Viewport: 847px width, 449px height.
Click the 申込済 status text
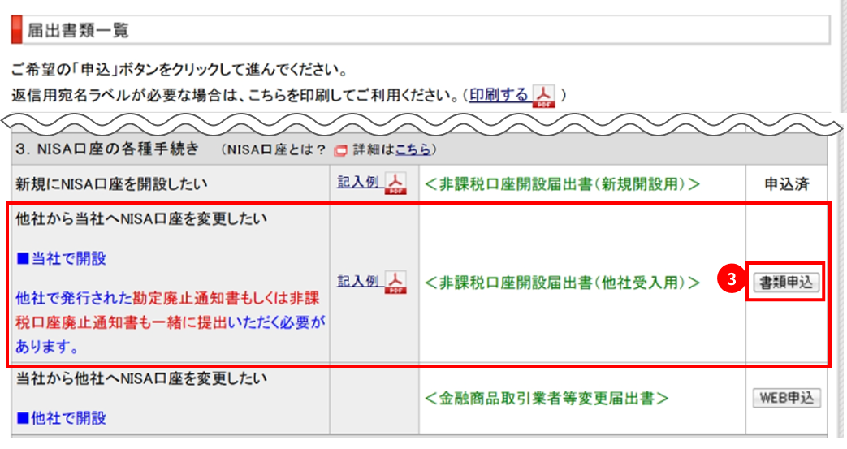pos(786,183)
